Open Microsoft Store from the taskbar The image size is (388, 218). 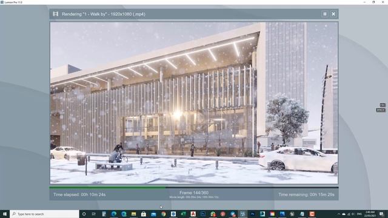[x=144, y=214]
